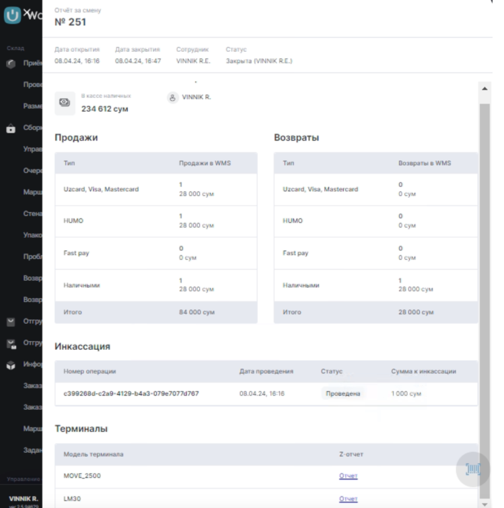Screen dimensions: 504x508
Task: Click the Fast pay row in Возвраты table
Action: pos(375,253)
